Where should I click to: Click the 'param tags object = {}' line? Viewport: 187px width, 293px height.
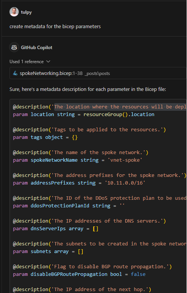click(x=45, y=137)
